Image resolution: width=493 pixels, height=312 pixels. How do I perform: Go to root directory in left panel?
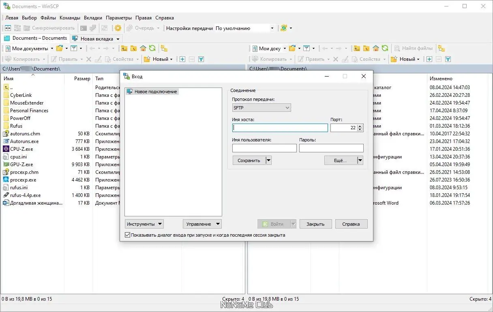(133, 48)
